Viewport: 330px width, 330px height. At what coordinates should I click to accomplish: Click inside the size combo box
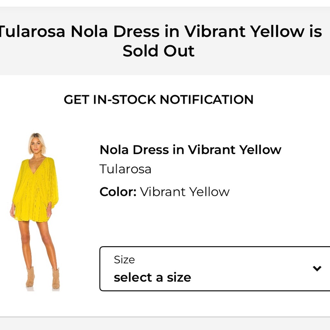[214, 269]
